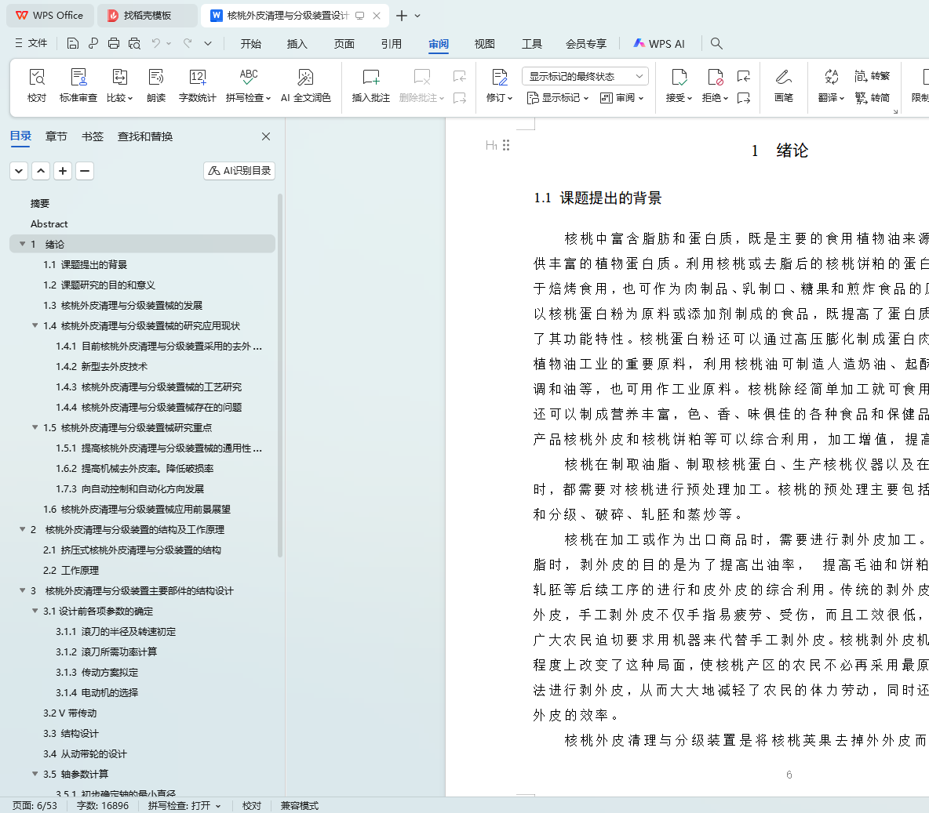Click expand outline level plus button
Image resolution: width=929 pixels, height=813 pixels.
click(63, 171)
